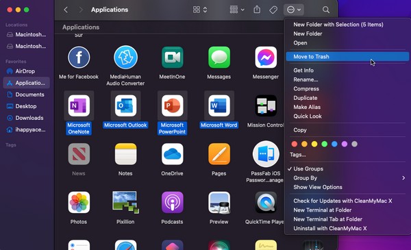This screenshot has width=411, height=250.
Task: Open the group-by toolbar dropdown
Action: (237, 10)
